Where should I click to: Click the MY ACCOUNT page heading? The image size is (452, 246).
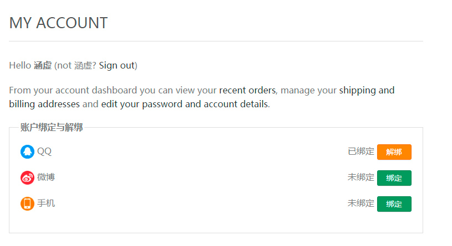[59, 23]
